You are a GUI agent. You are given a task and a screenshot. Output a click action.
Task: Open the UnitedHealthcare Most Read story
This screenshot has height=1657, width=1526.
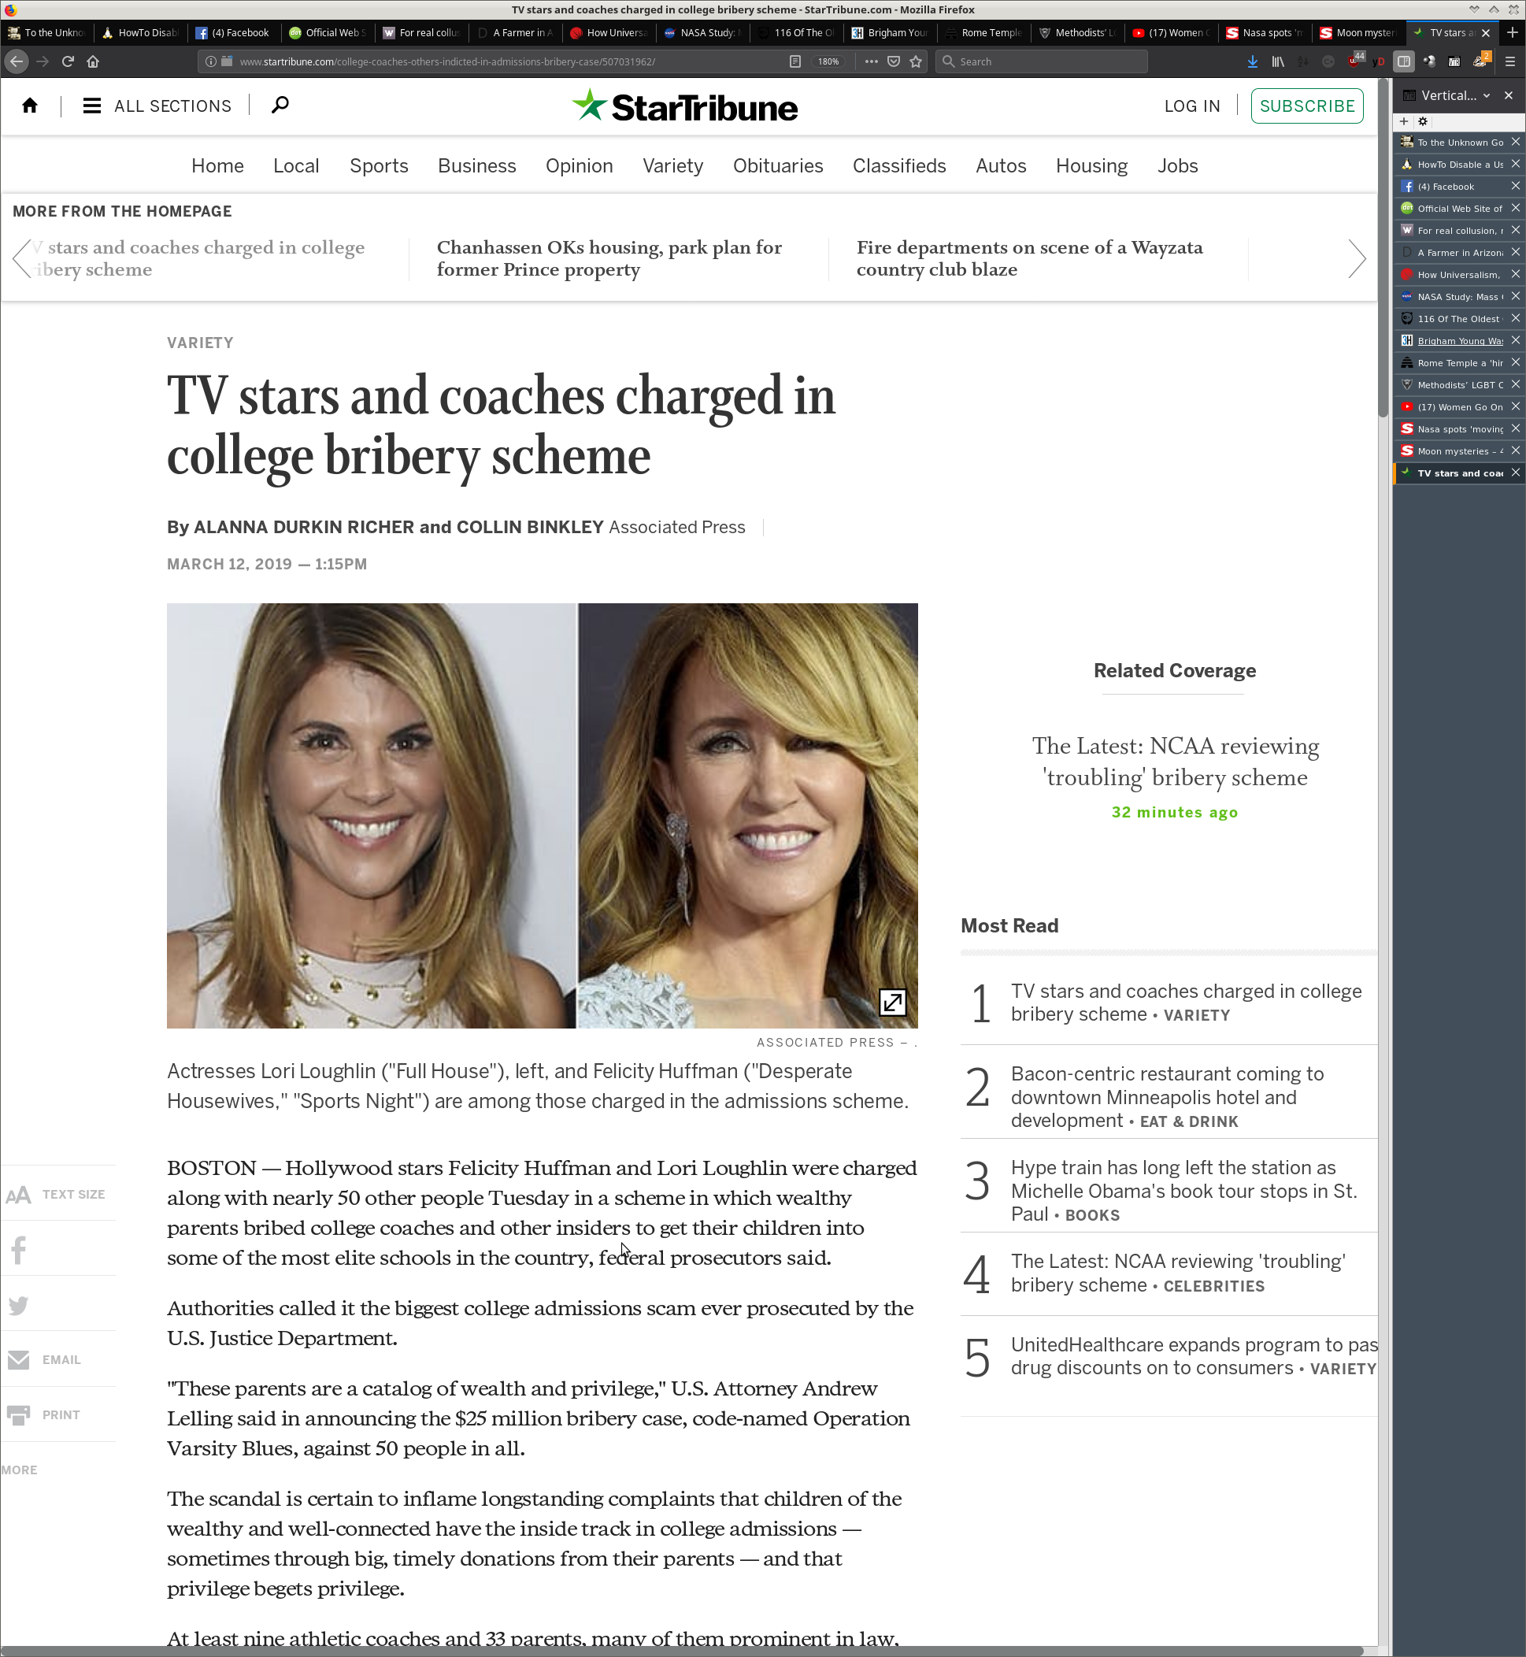1193,1356
